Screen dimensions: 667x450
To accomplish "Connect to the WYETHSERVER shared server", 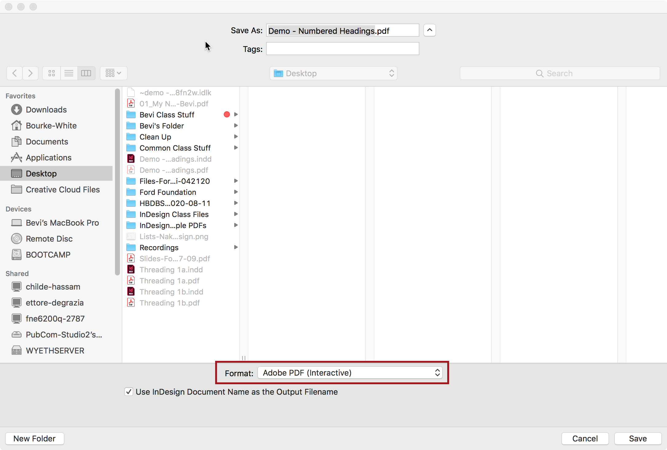I will point(55,350).
